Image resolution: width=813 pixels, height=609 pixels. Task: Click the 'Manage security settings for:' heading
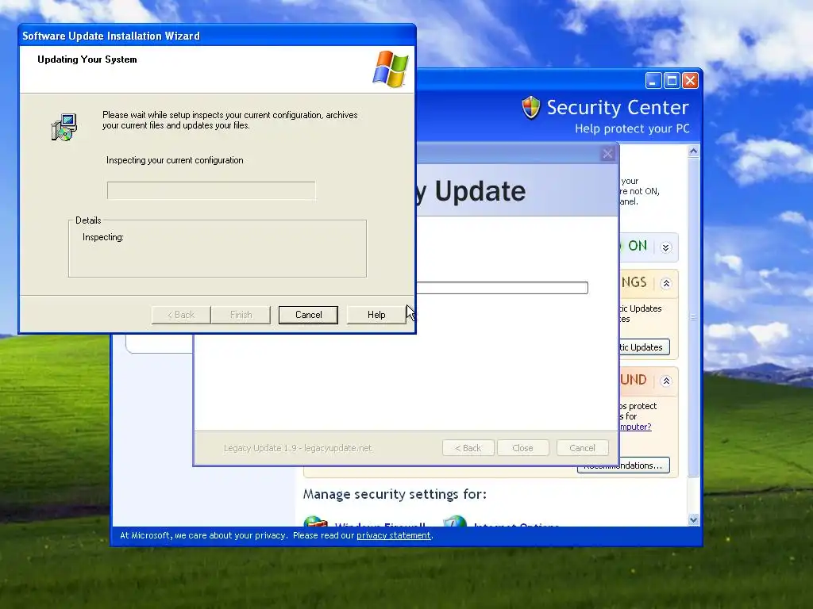pos(395,495)
